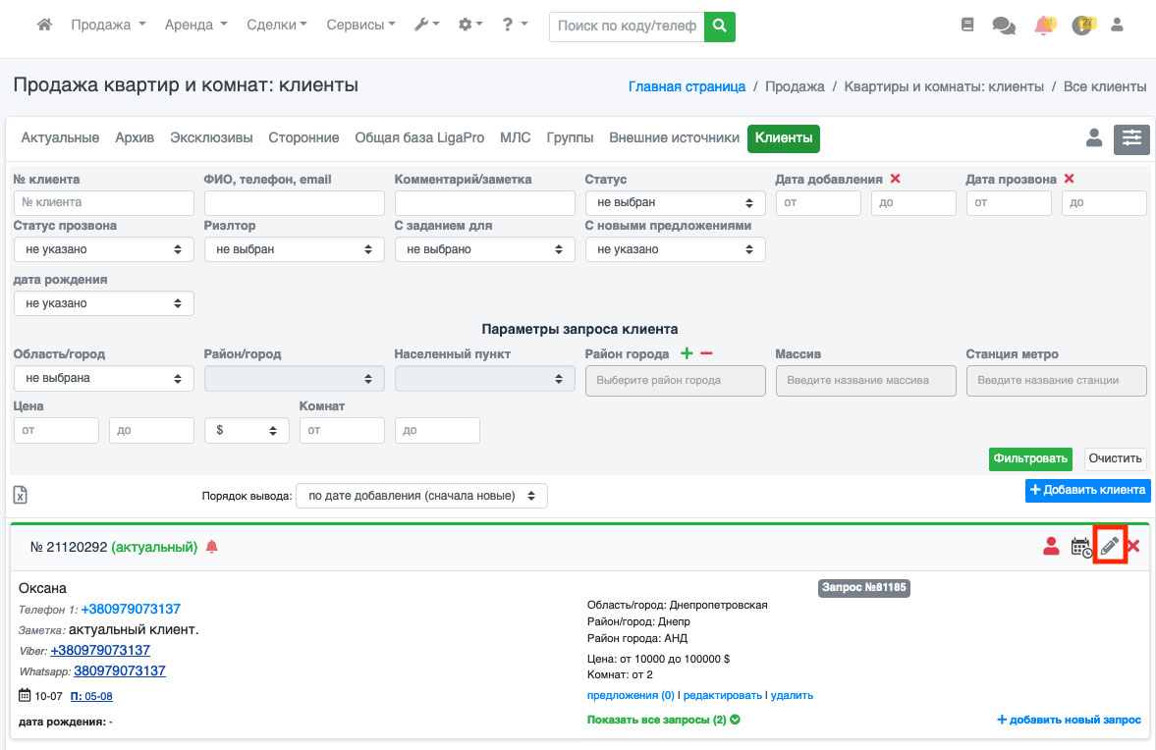Viewport: 1156px width, 750px height.
Task: Click the home icon in navigation bar
Action: pyautogui.click(x=44, y=26)
